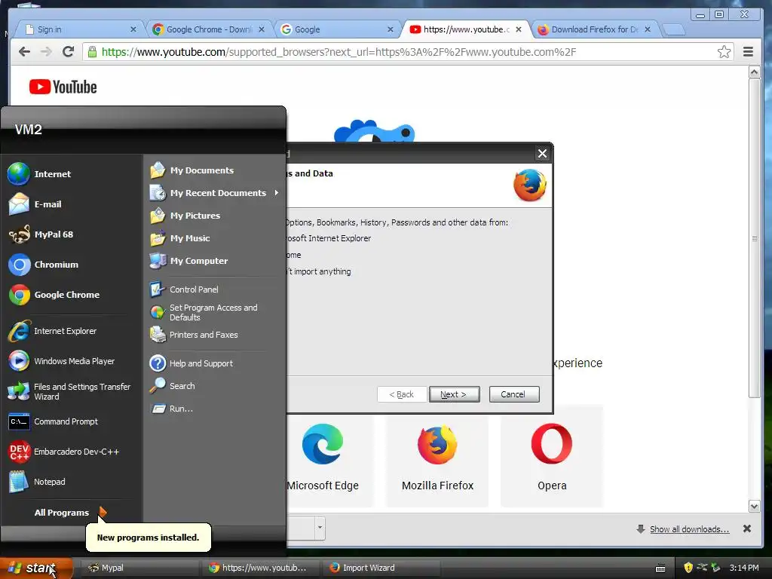Switch to the Google Chrome download tab
Screen dimensions: 772x579
[x=209, y=29]
